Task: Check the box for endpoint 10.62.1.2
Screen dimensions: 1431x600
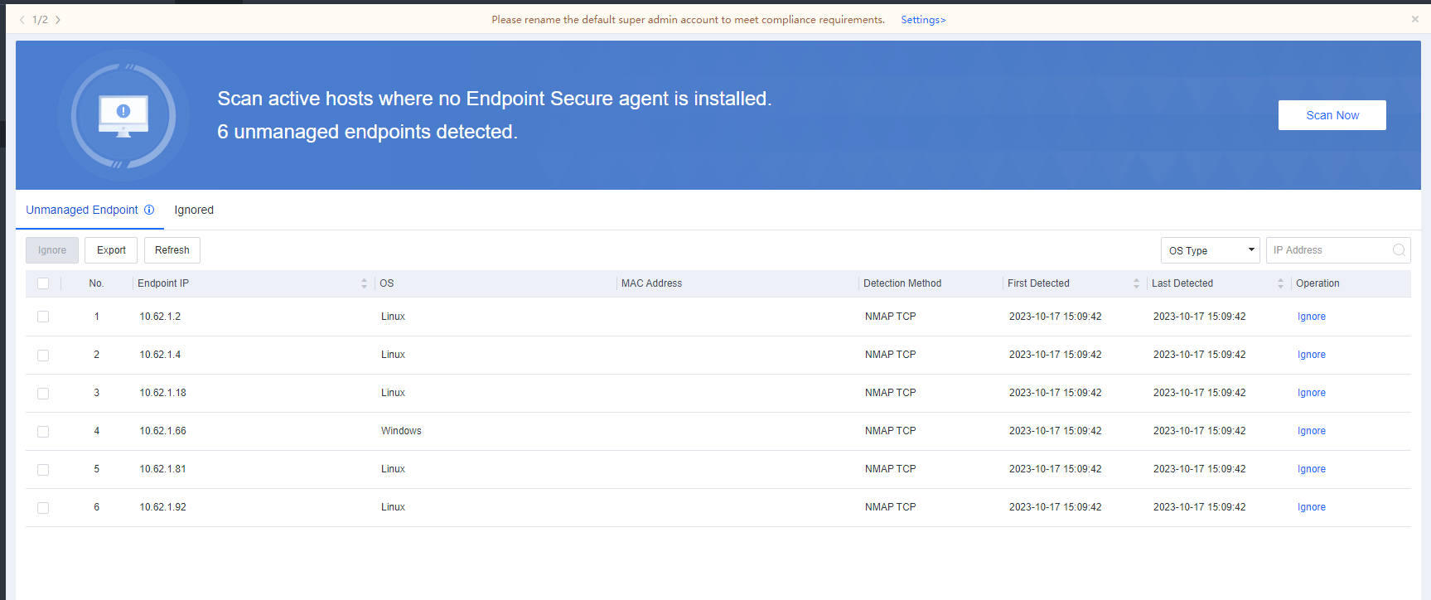Action: [x=43, y=317]
